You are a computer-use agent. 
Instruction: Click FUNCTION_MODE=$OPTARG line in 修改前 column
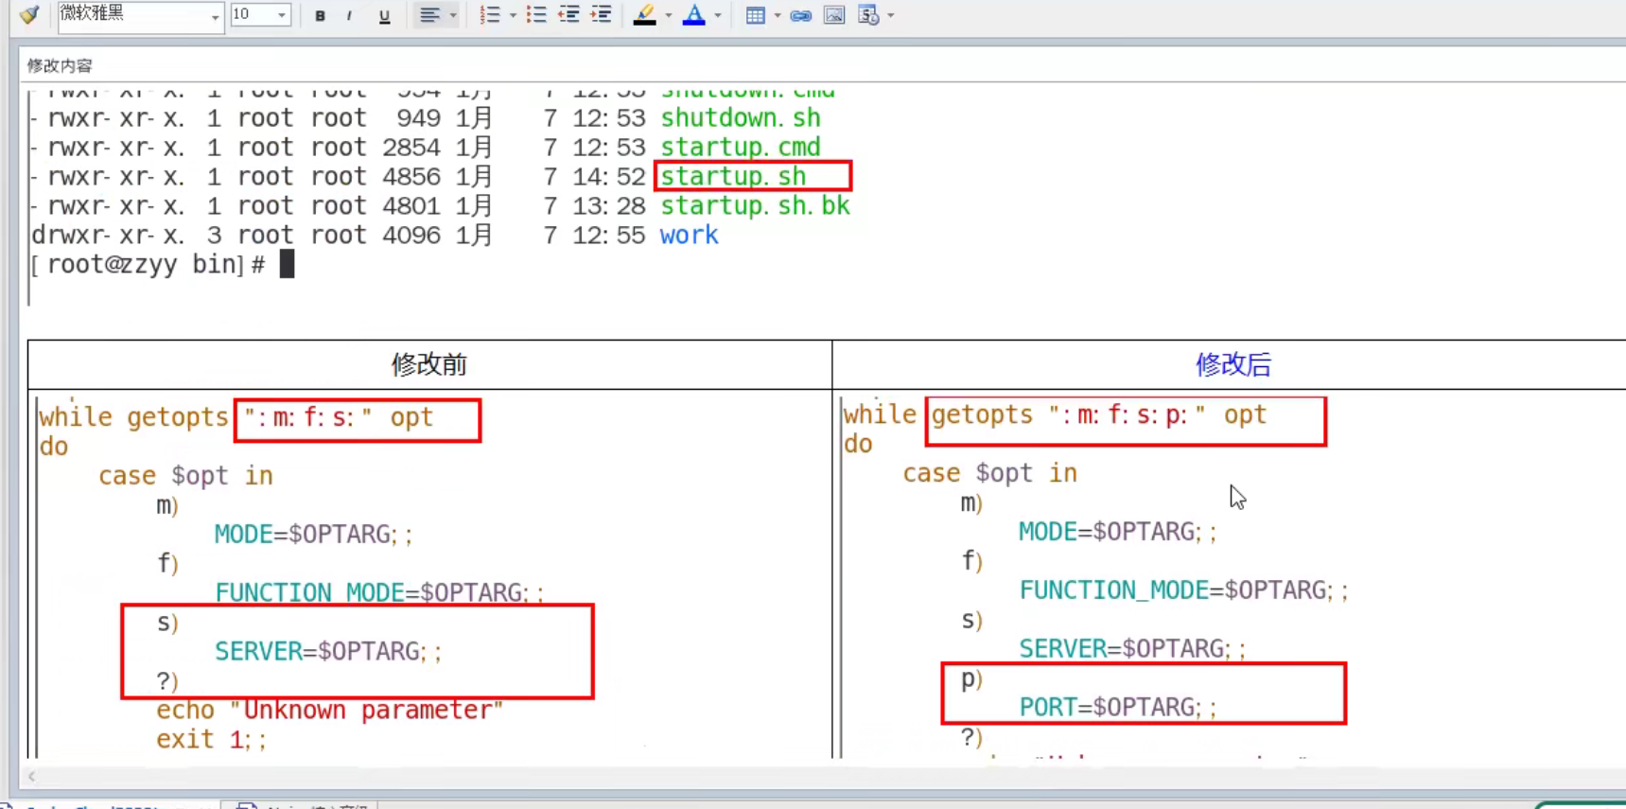coord(379,593)
